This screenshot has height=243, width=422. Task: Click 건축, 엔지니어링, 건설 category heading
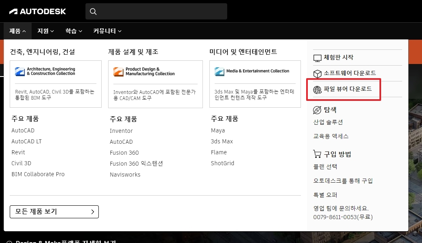click(42, 52)
